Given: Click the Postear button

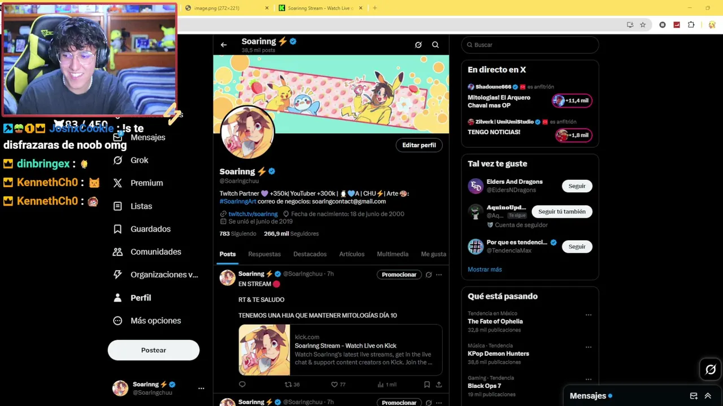Looking at the screenshot, I should pos(154,350).
